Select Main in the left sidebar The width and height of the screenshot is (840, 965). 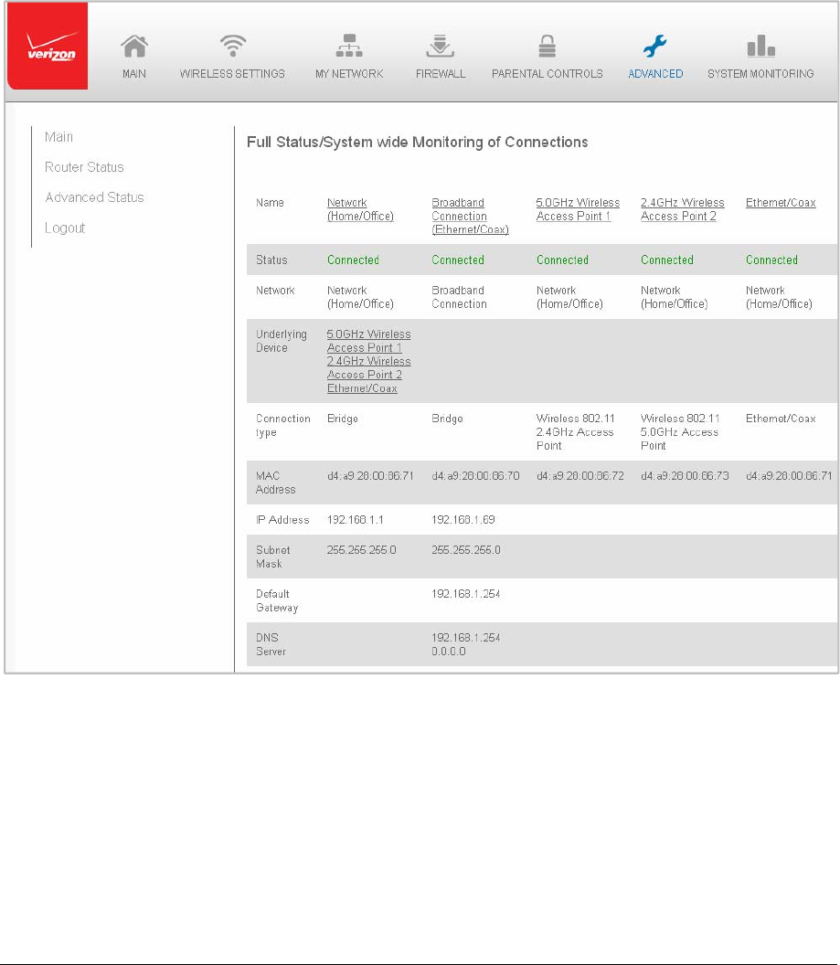(x=58, y=137)
